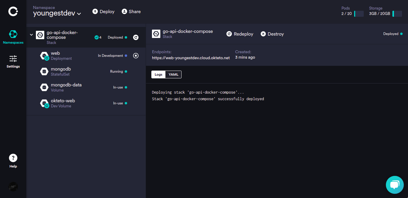
Task: Click the Storage usage bar
Action: click(397, 14)
